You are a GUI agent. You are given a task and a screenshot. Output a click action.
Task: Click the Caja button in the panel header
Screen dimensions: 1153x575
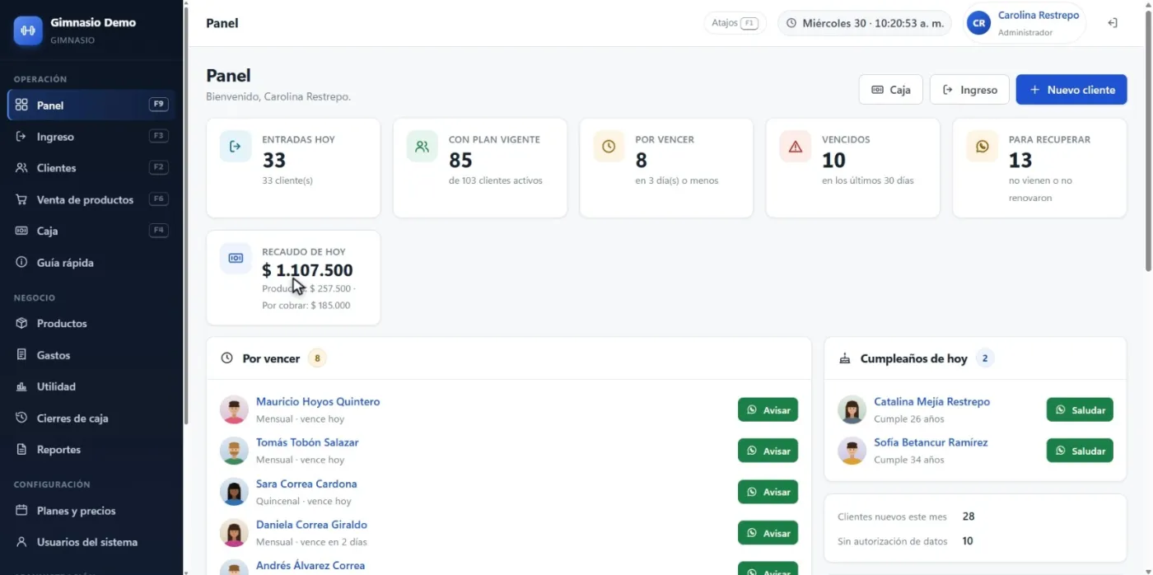[890, 90]
